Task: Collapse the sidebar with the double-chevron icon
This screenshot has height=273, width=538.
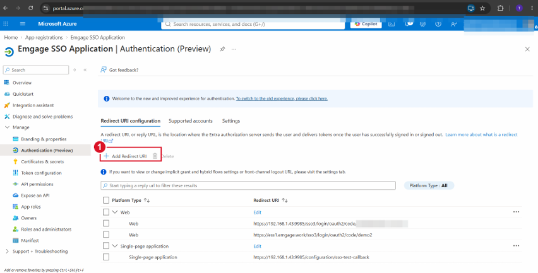Action: coord(85,70)
